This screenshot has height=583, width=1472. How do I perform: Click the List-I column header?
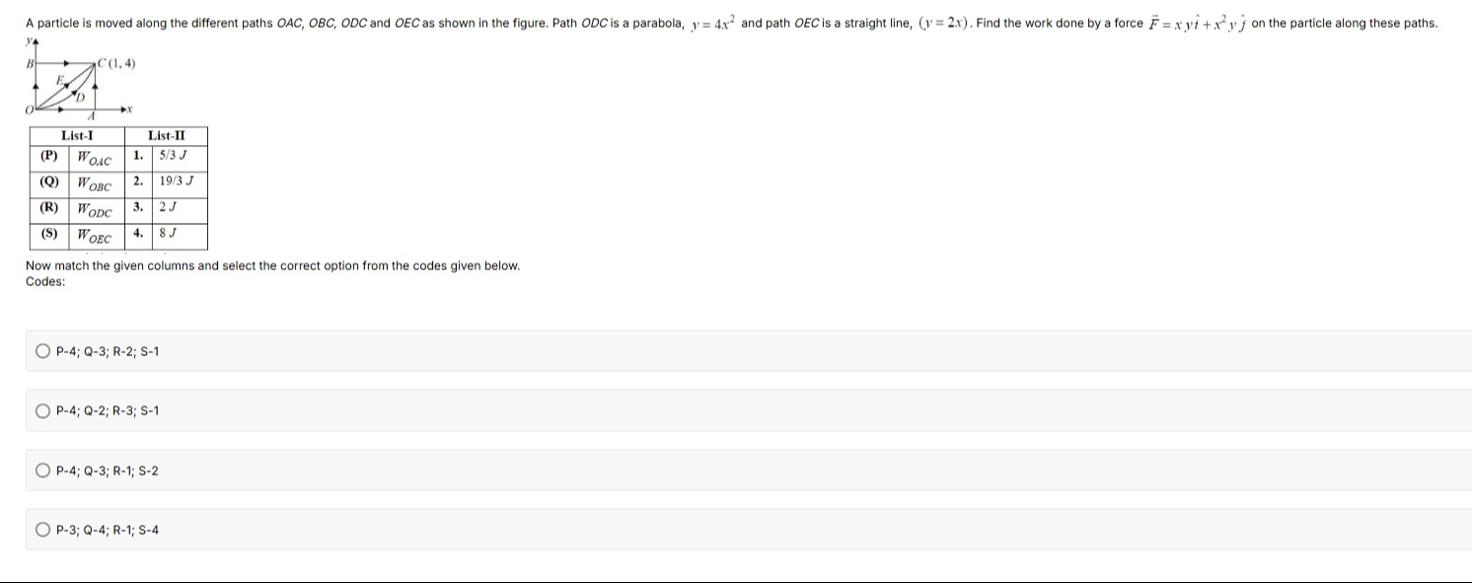click(77, 136)
